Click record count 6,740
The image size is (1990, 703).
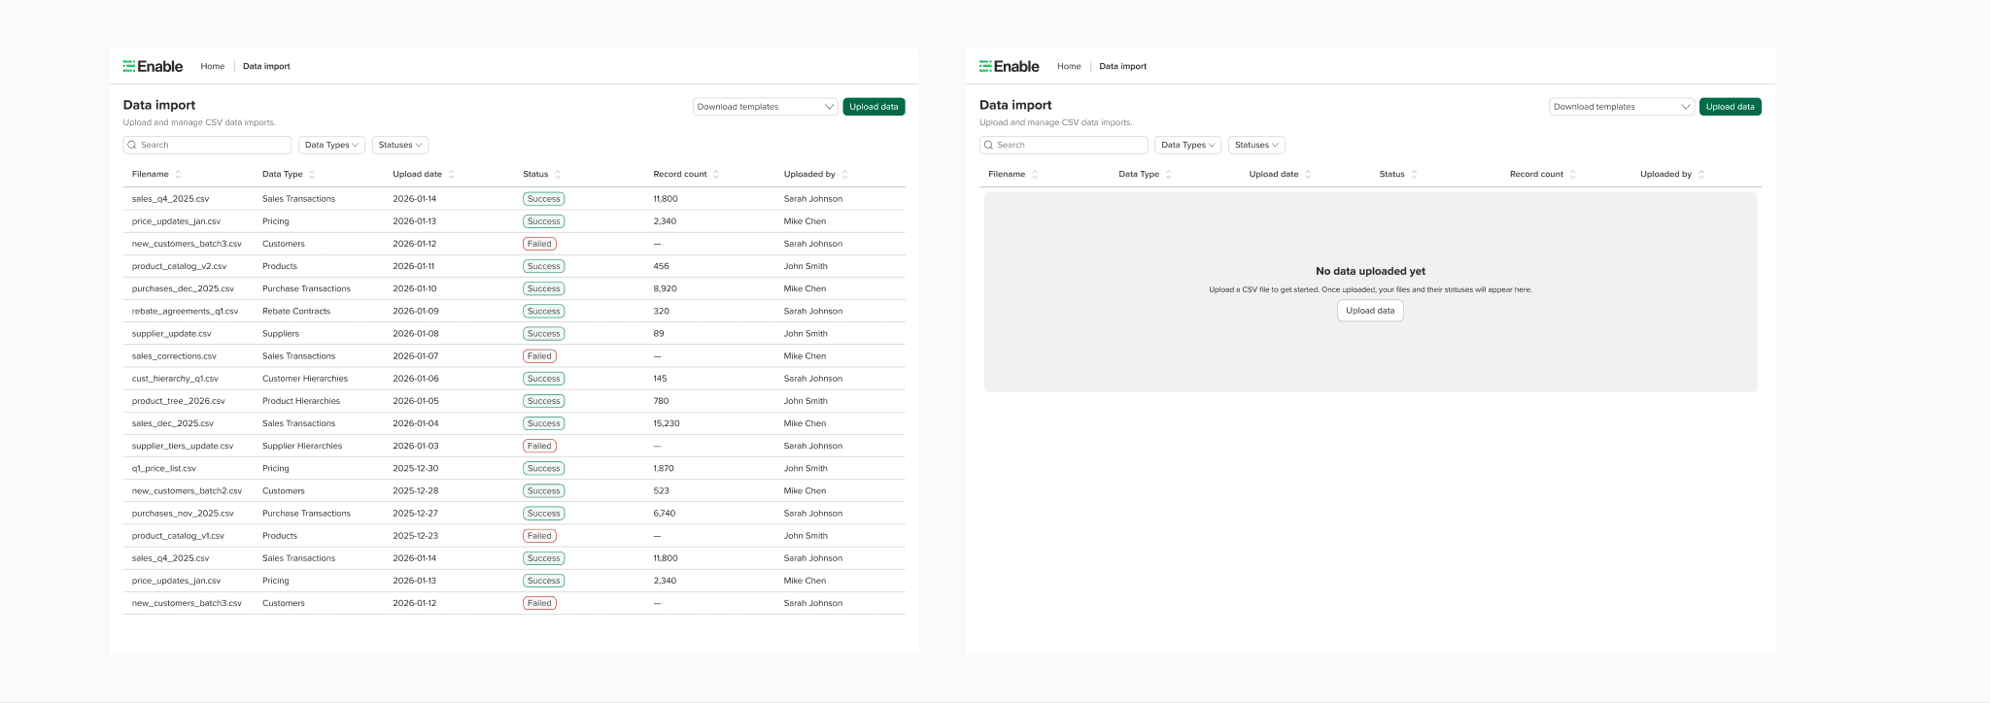tap(665, 513)
